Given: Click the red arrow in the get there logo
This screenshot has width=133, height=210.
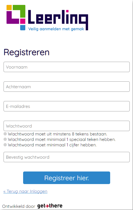Looking at the screenshot, I should point(47,206).
